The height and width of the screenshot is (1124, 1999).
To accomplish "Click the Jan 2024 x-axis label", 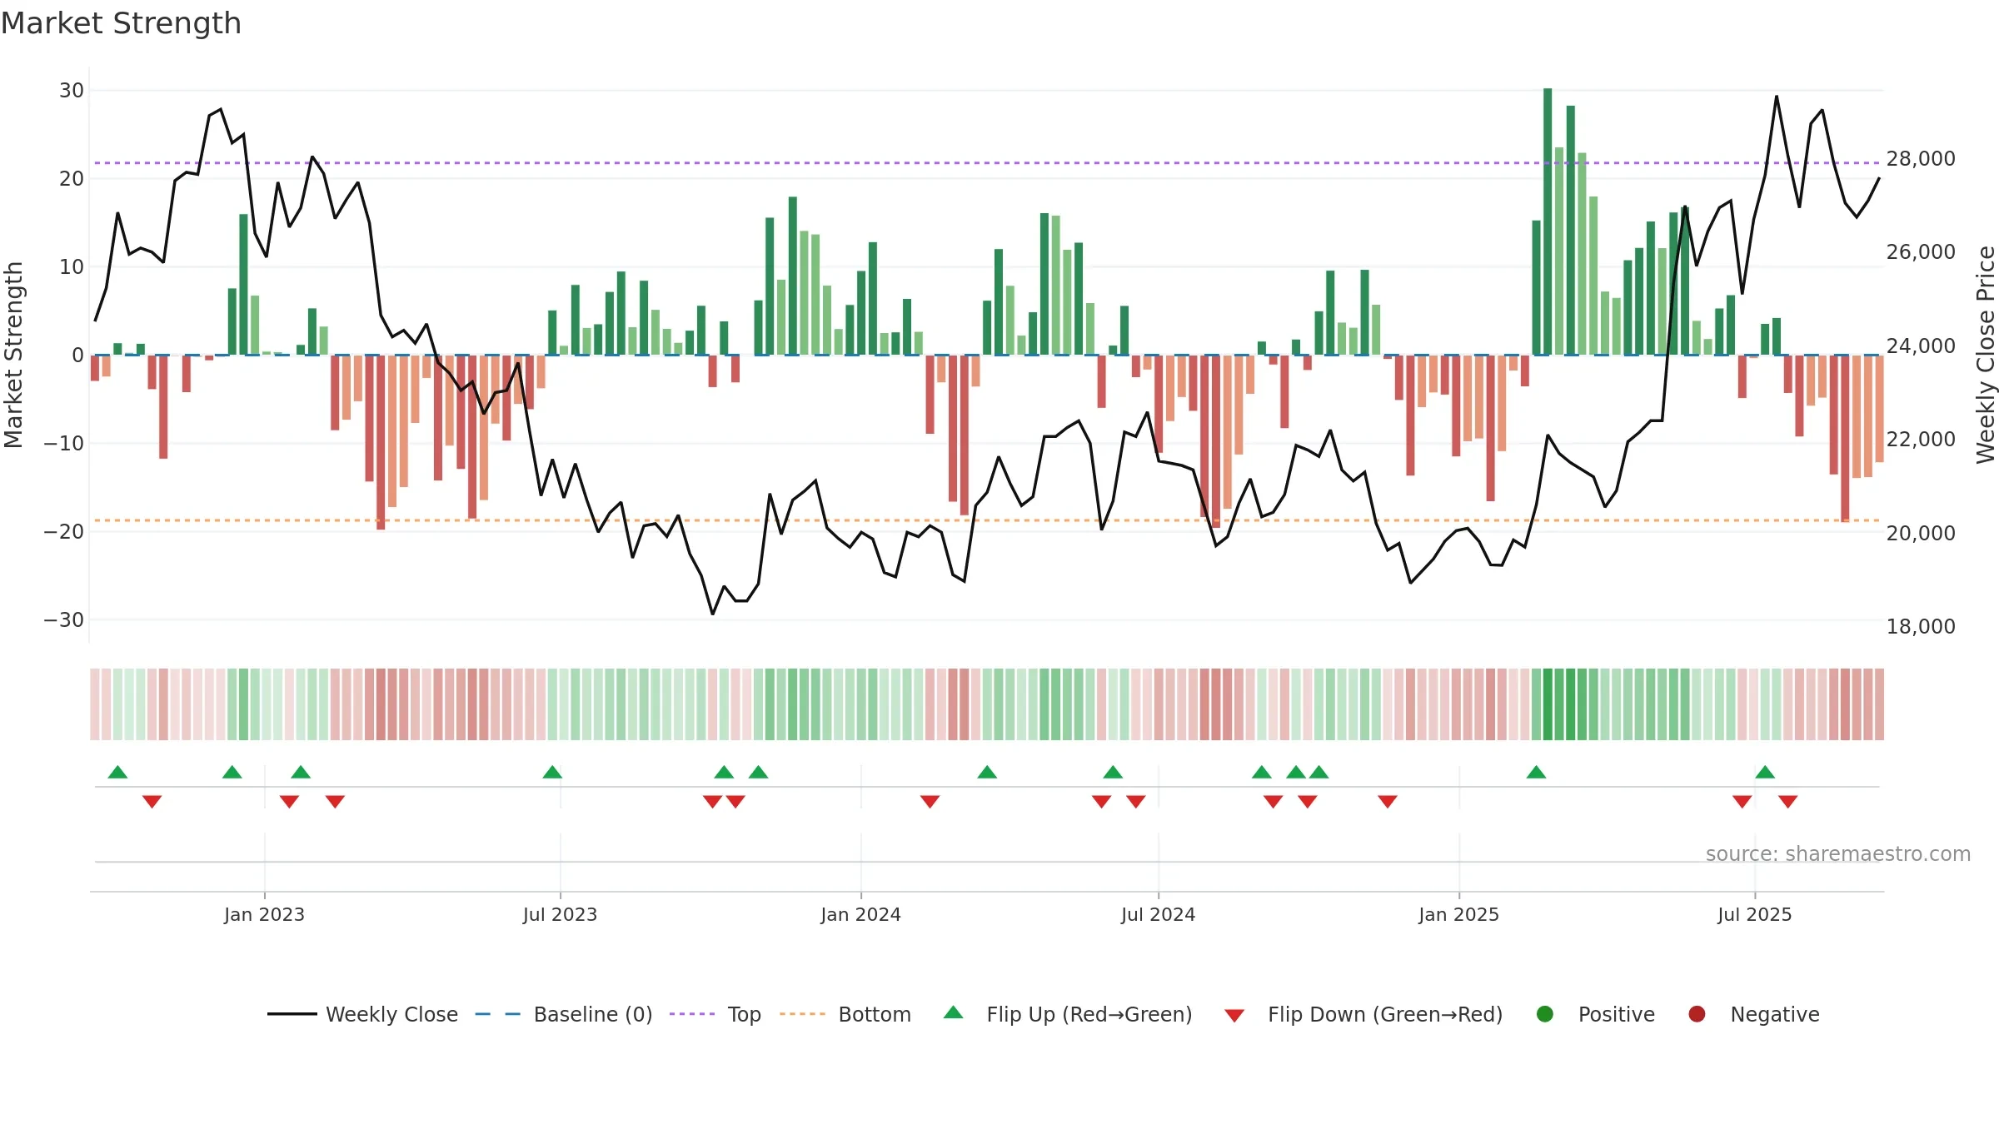I will [x=860, y=914].
